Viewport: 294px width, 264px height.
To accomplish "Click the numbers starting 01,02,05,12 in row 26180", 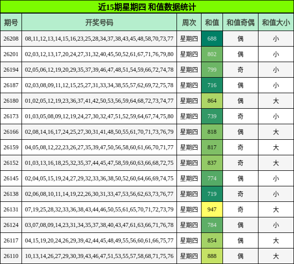I will tap(99, 101).
